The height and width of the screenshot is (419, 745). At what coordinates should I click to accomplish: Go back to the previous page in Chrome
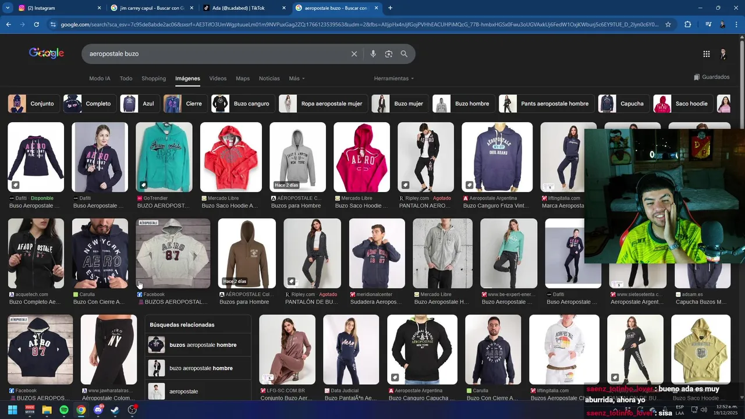[x=8, y=24]
